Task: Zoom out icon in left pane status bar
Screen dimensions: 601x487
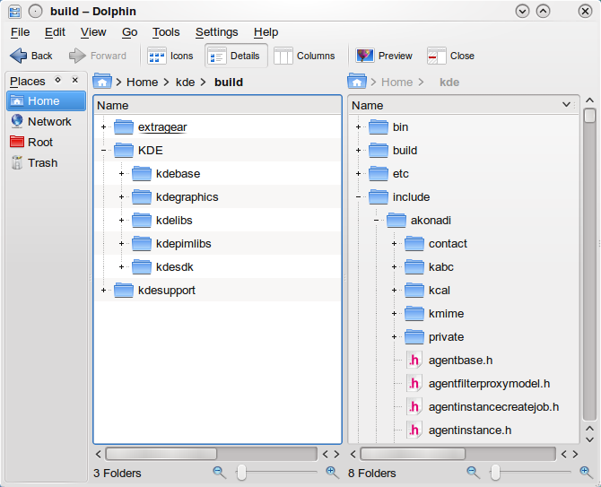Action: [x=219, y=473]
